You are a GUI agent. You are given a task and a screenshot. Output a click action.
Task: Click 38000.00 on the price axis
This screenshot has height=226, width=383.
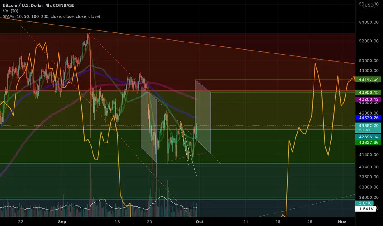pos(369,197)
